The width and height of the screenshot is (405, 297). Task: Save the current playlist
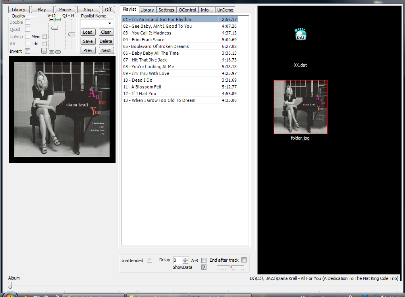click(88, 41)
